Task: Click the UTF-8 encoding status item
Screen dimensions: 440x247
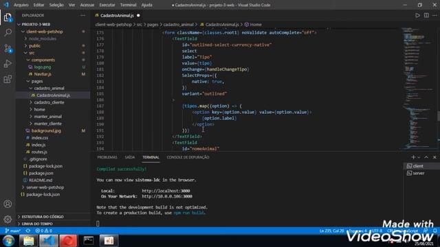Action: coord(377,231)
